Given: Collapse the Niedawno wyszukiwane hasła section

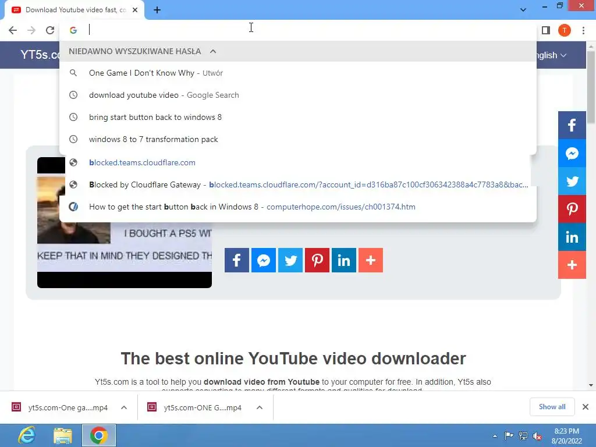Looking at the screenshot, I should (x=213, y=51).
